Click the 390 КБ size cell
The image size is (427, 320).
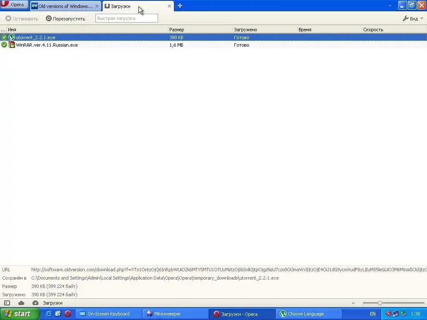[176, 37]
